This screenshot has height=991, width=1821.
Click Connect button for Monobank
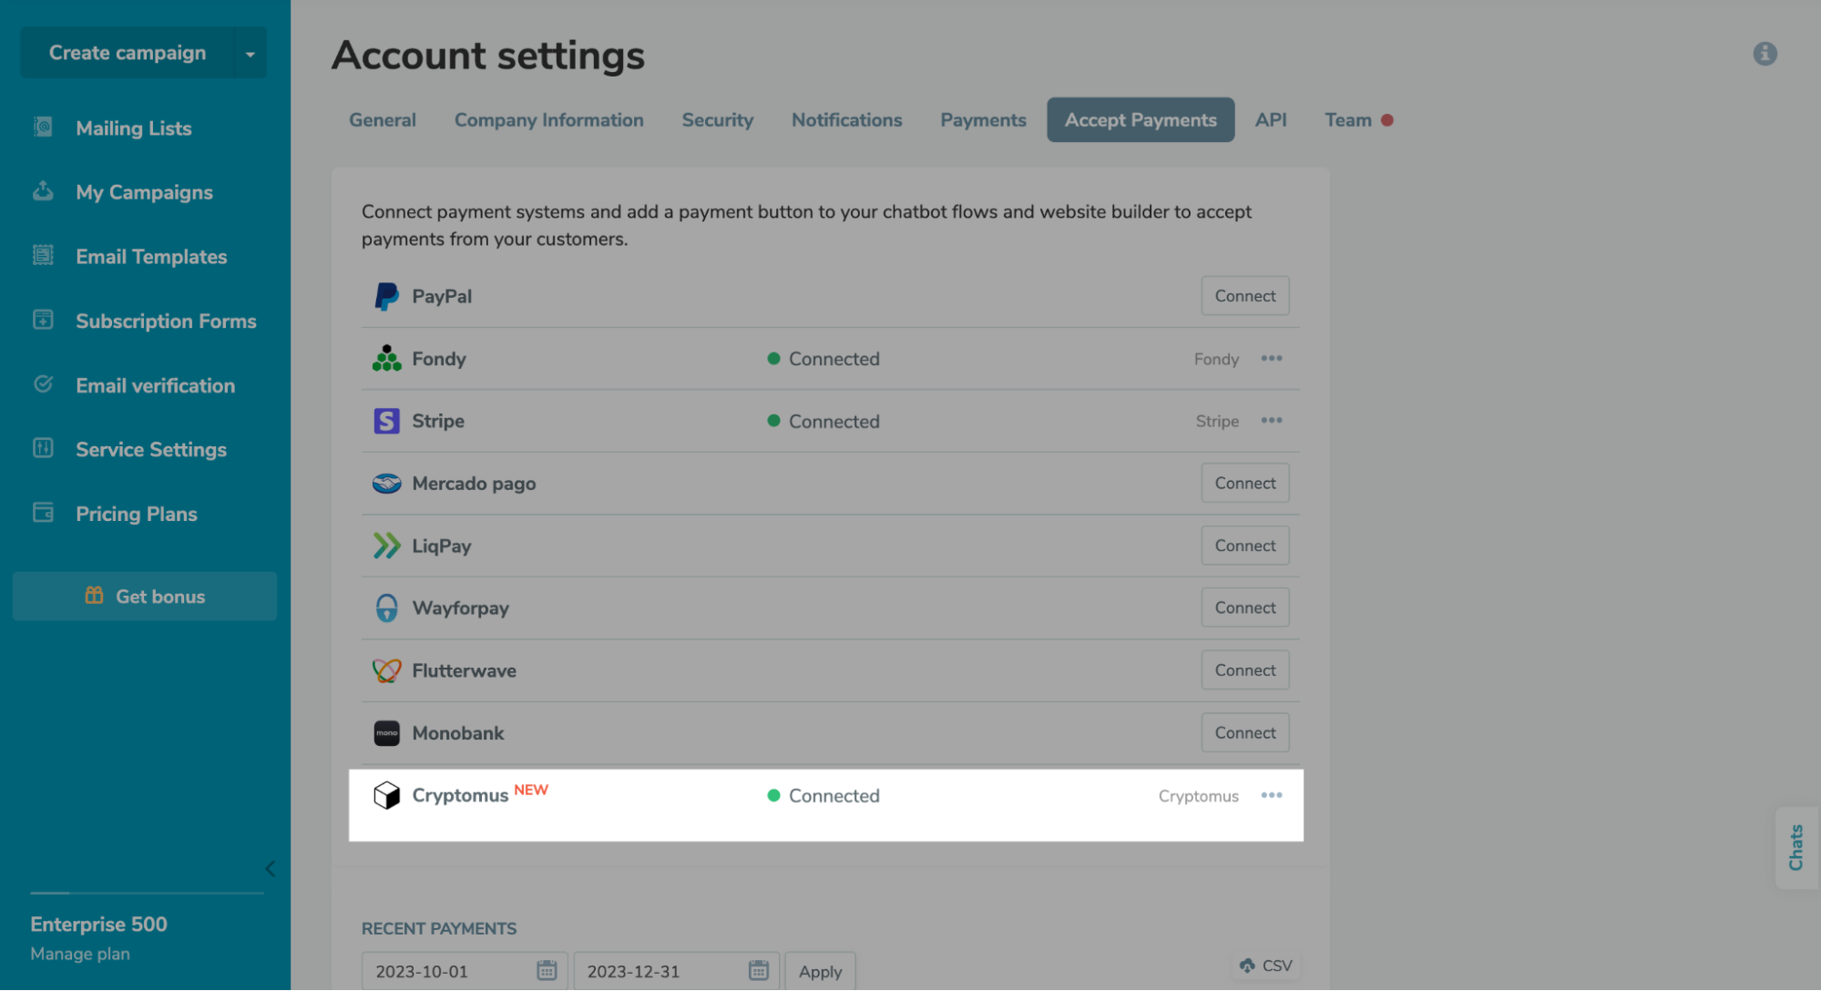(1244, 732)
